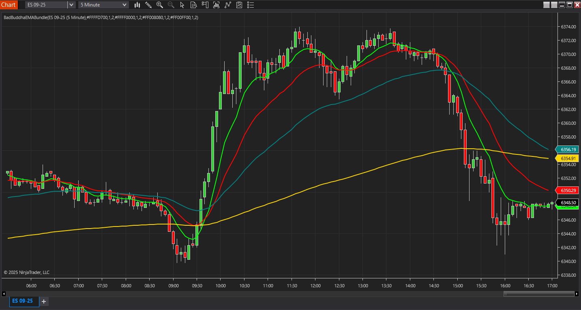581x310 pixels.
Task: Select the BadBuddhaEMABundle indicator label
Action: [101, 17]
